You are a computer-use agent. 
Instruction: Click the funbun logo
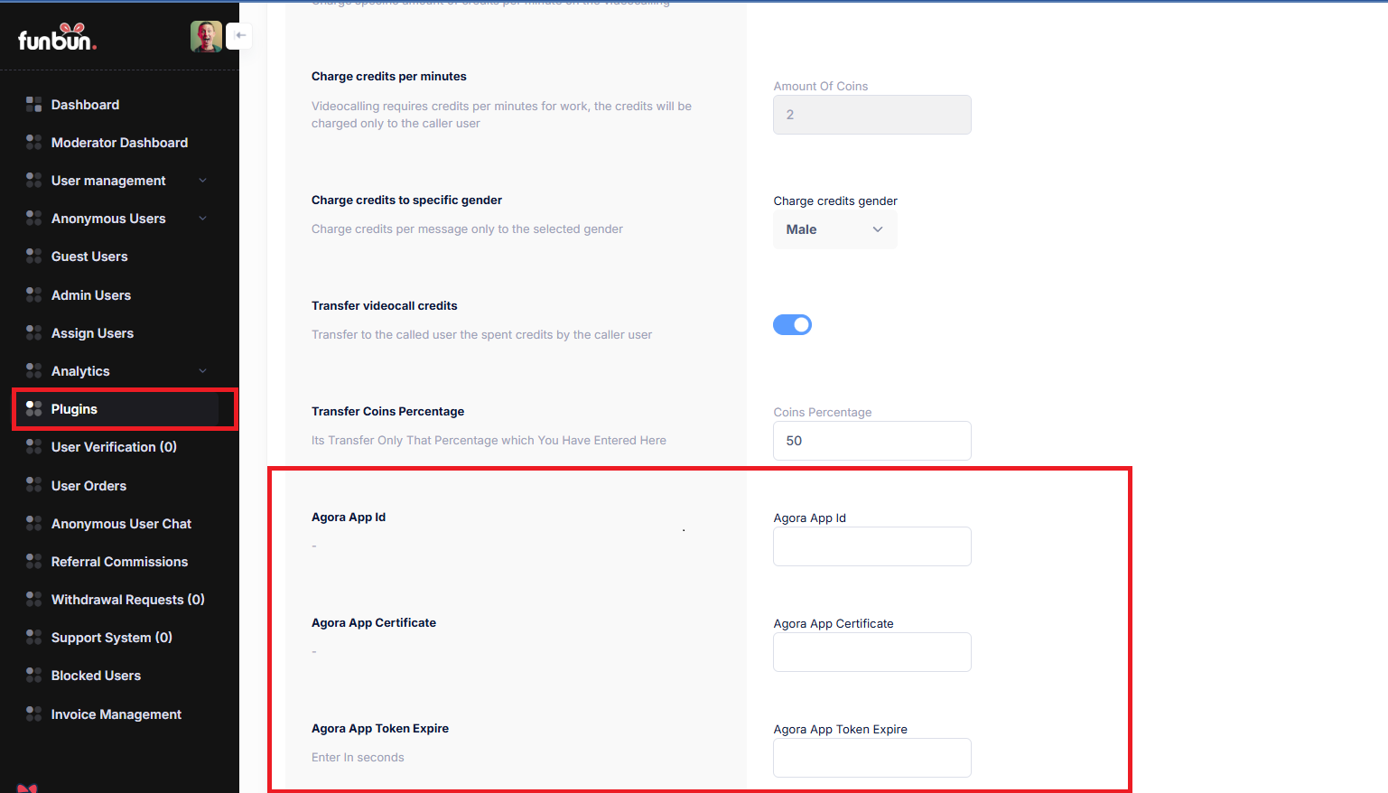(x=57, y=38)
